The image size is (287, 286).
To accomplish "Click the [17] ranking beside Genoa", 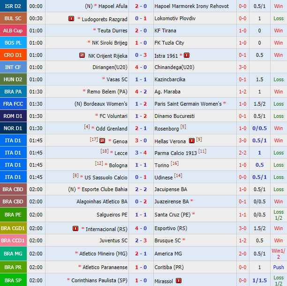I will 94,139.
